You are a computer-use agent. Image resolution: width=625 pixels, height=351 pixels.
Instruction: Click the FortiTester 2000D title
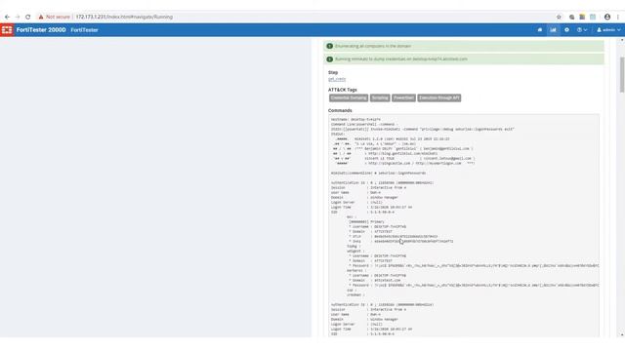[x=41, y=30]
